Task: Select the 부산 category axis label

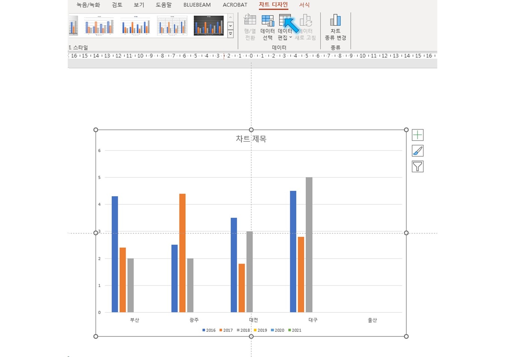Action: coord(135,320)
